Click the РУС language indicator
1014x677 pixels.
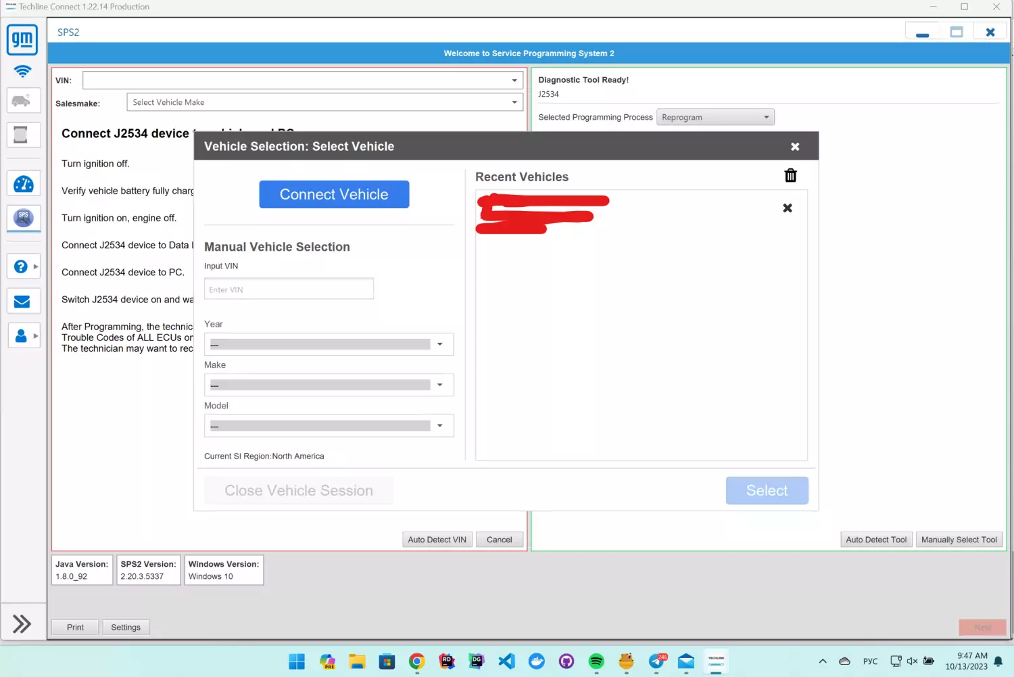click(870, 661)
